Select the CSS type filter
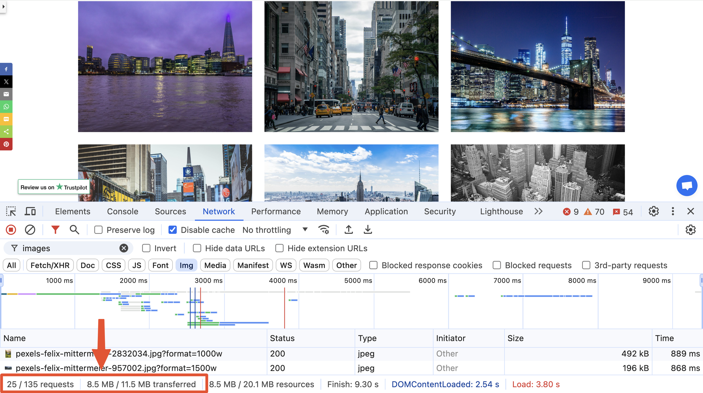 point(113,265)
